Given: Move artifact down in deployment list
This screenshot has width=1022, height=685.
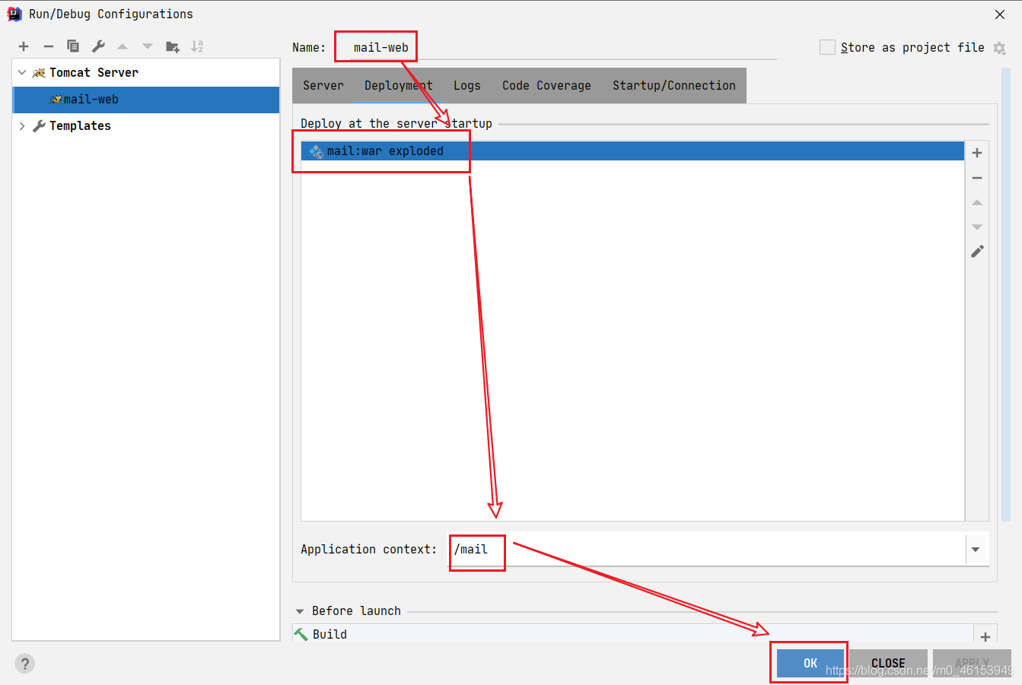Looking at the screenshot, I should coord(977,227).
